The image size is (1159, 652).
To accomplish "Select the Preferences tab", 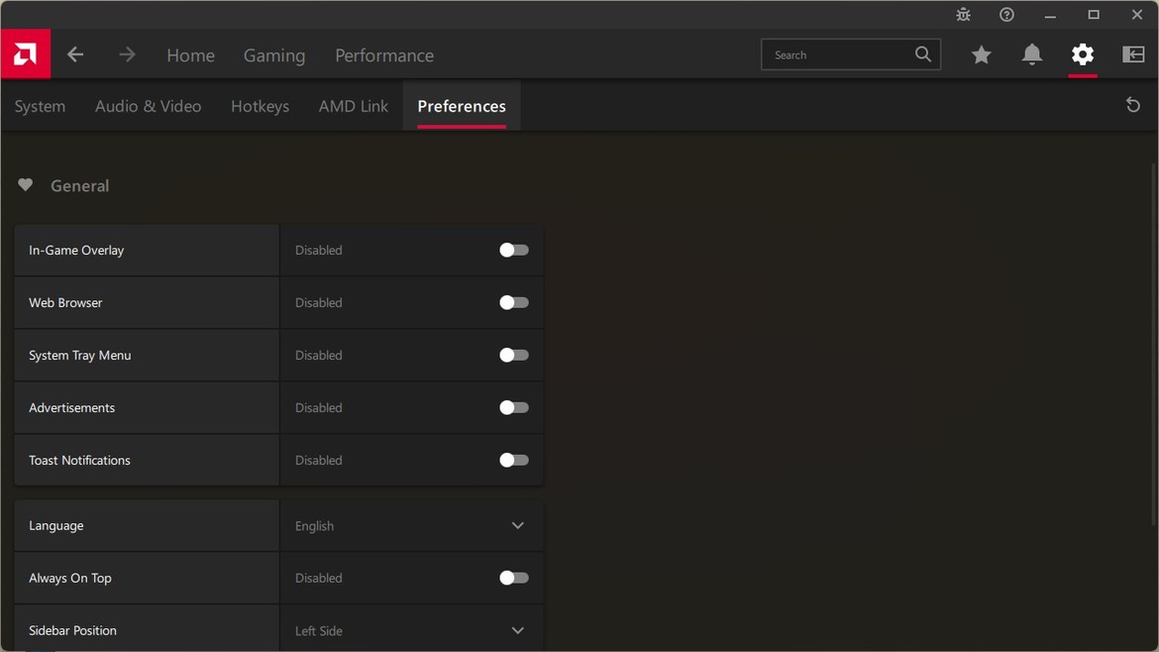I will 462,106.
